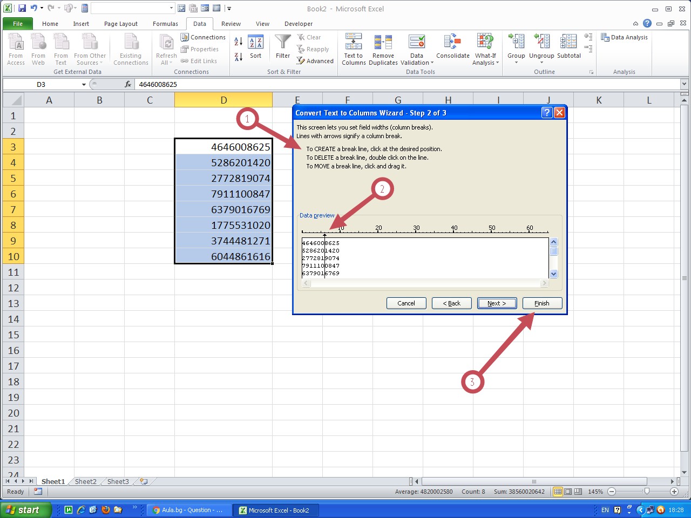Click Back in the wizard
The image size is (691, 518).
451,303
